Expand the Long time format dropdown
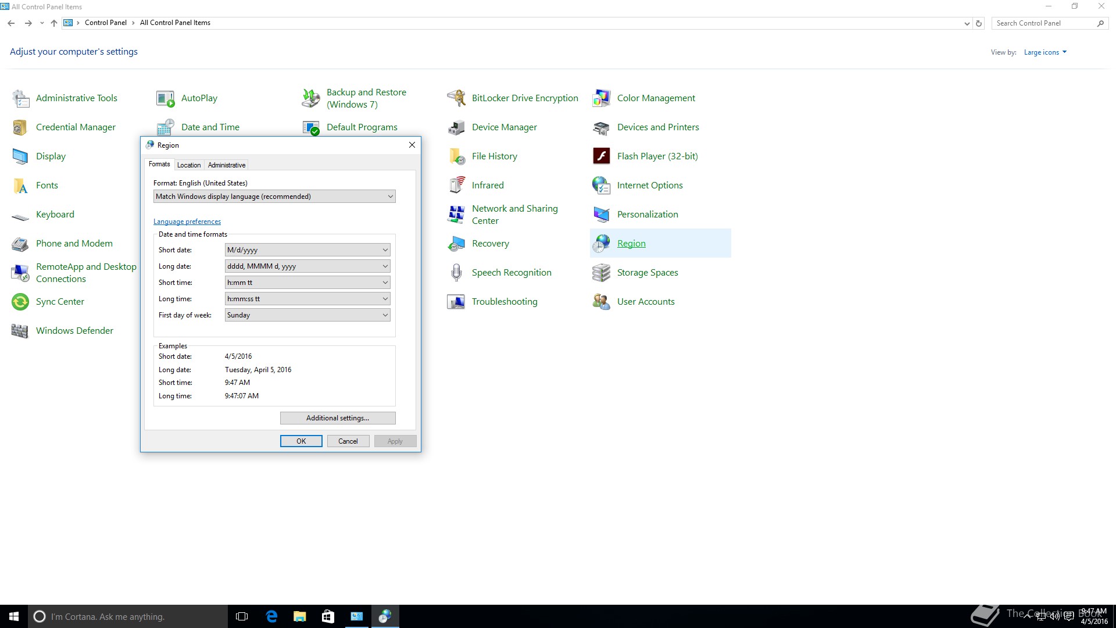The image size is (1116, 628). [307, 299]
